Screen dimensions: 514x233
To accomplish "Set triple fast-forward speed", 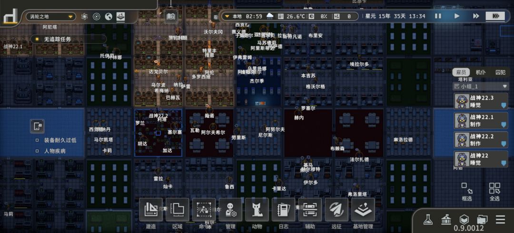I will (x=495, y=16).
